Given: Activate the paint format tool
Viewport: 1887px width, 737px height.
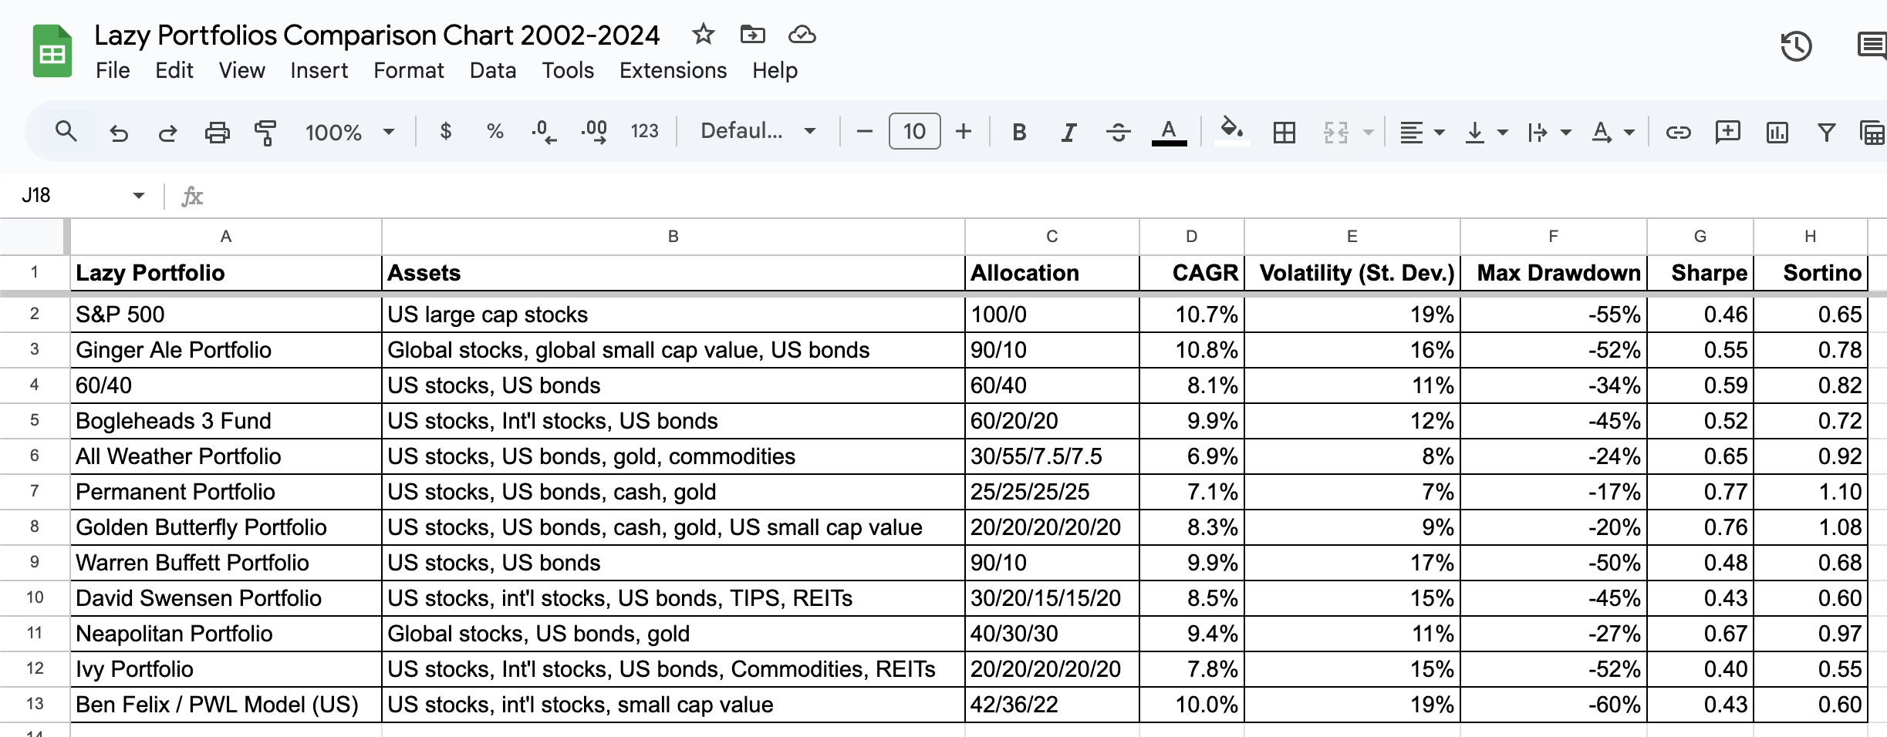Looking at the screenshot, I should (x=265, y=133).
